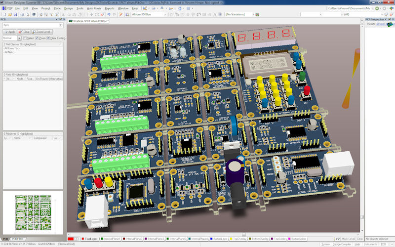The image size is (395, 247).
Task: Save the document with floppy icon
Action: [15, 15]
